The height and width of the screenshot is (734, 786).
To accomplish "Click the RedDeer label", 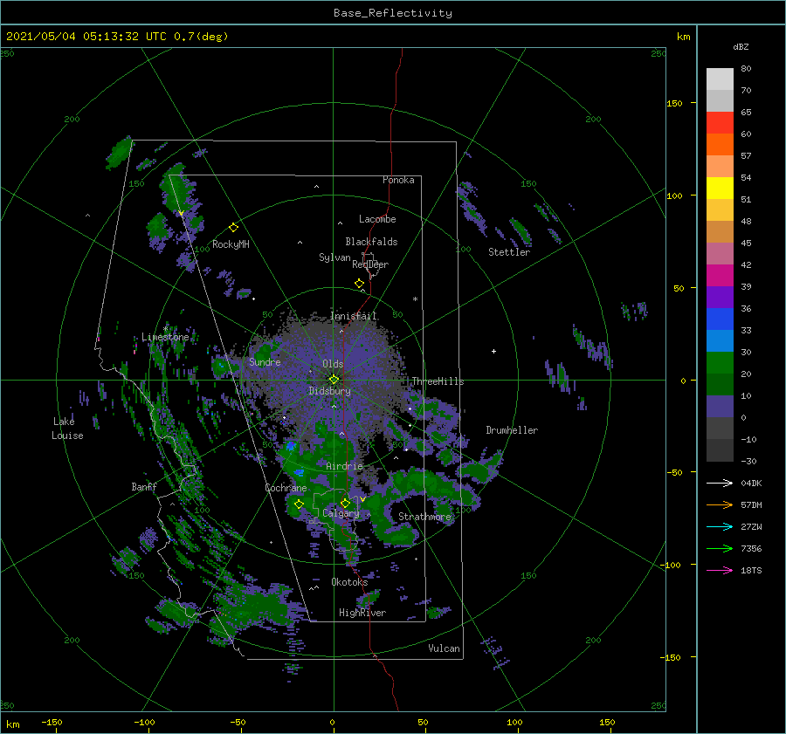I will point(370,264).
